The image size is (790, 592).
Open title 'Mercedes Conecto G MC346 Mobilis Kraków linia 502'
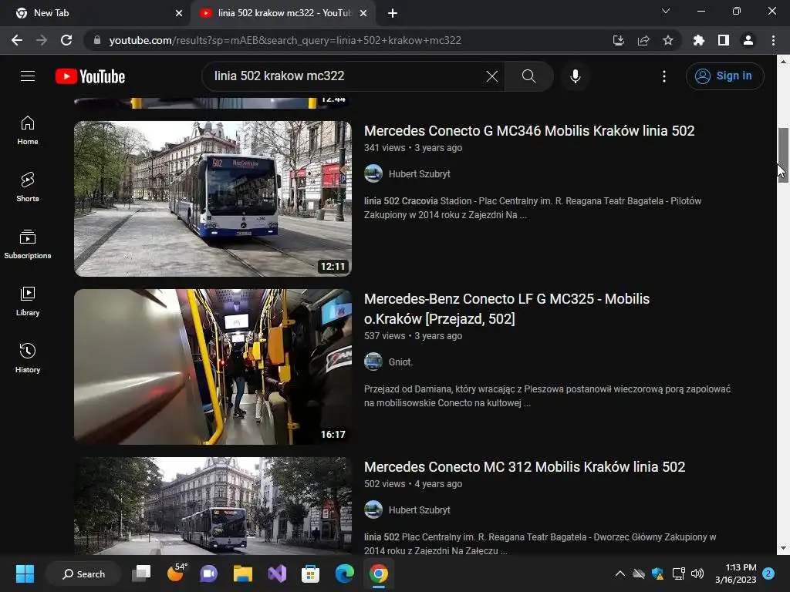click(x=529, y=131)
